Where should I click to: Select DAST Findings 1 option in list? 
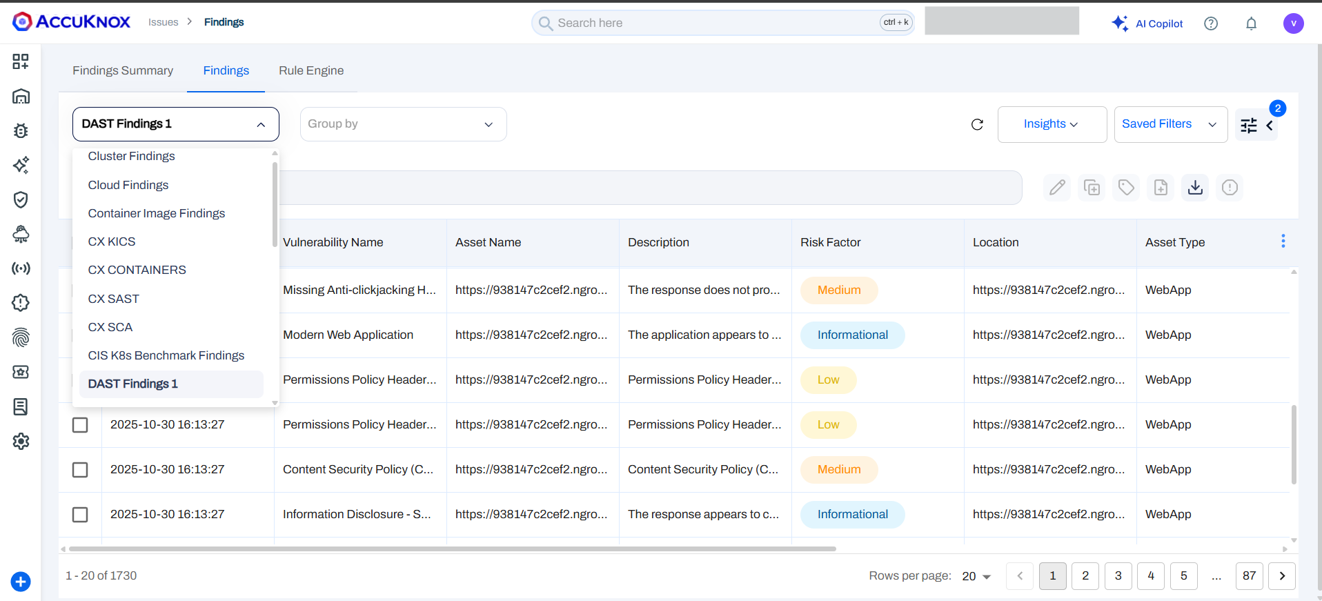[x=172, y=384]
